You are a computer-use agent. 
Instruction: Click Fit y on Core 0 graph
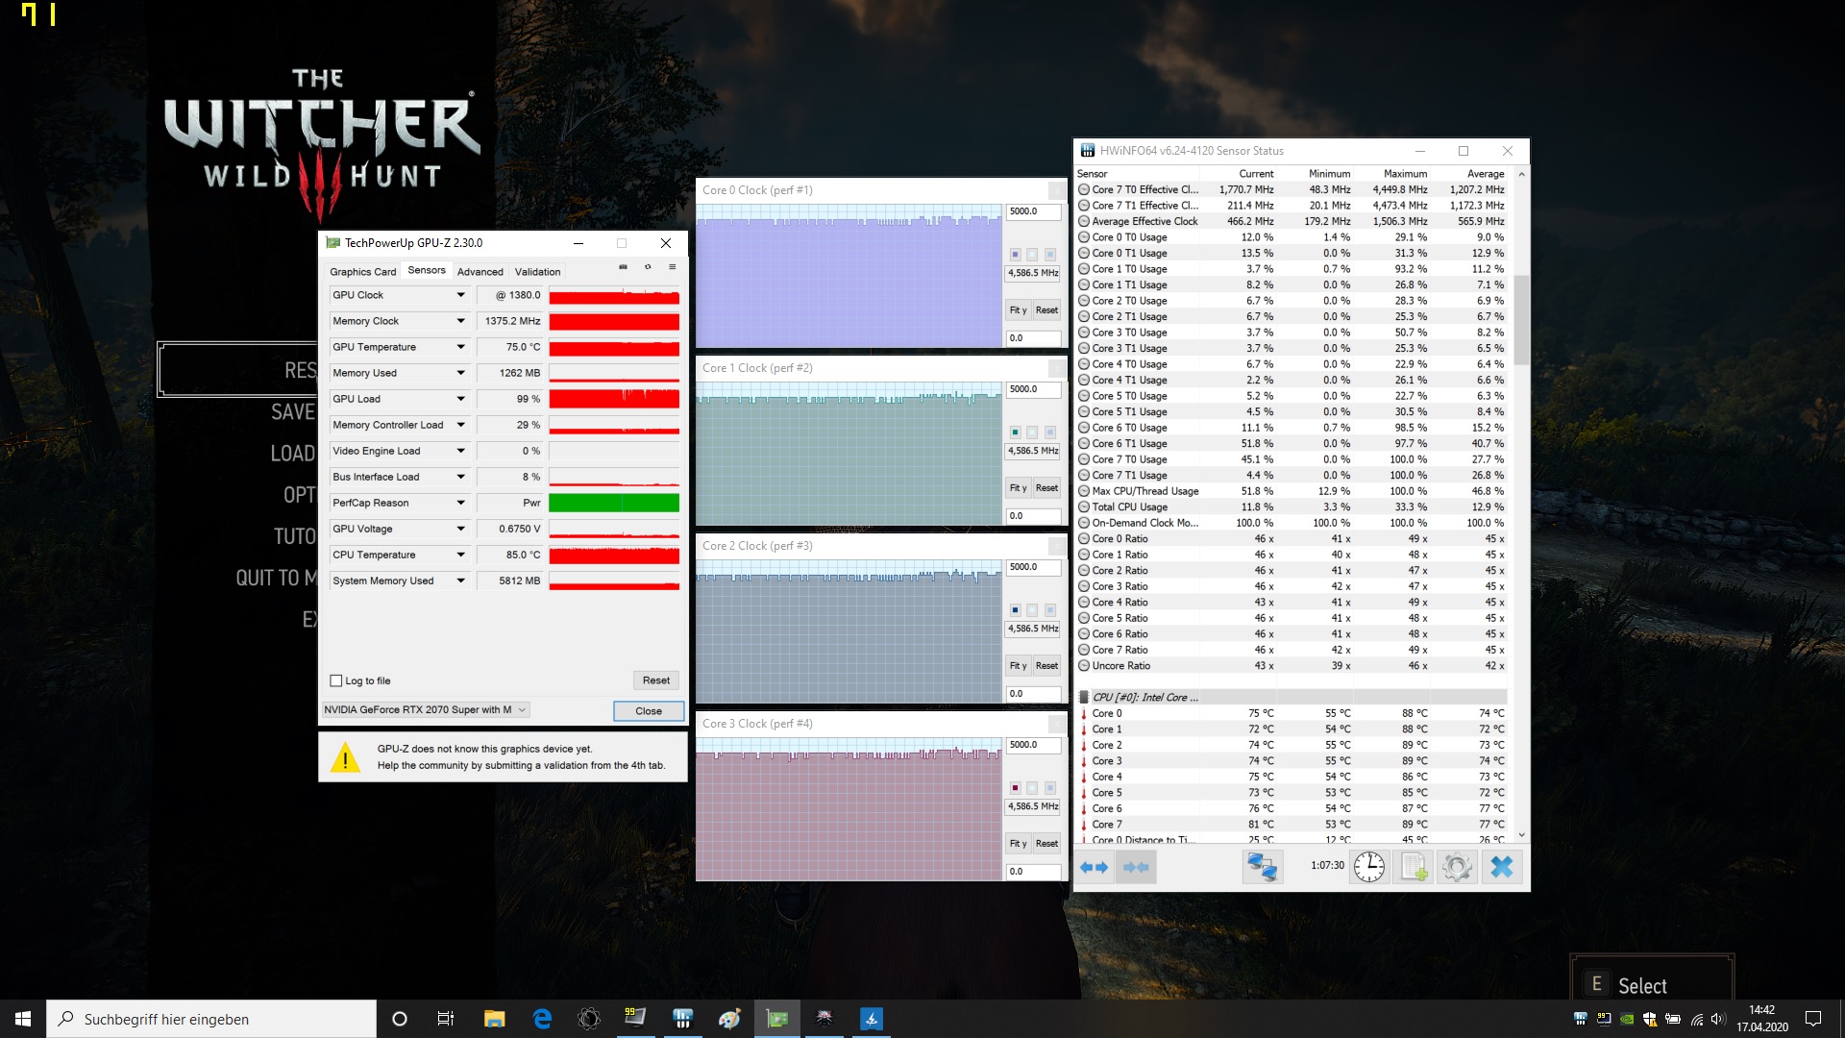click(1018, 310)
